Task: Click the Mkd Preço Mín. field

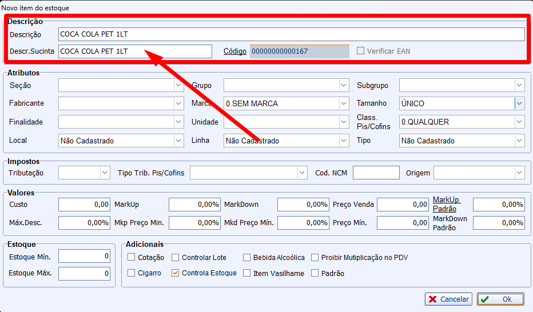Action: tap(303, 223)
